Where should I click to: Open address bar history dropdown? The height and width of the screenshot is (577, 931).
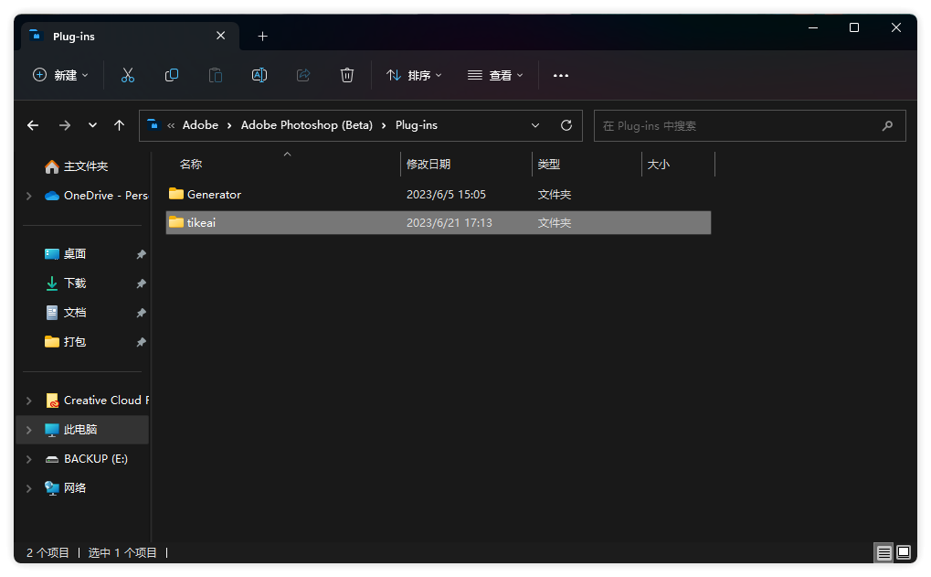click(535, 125)
